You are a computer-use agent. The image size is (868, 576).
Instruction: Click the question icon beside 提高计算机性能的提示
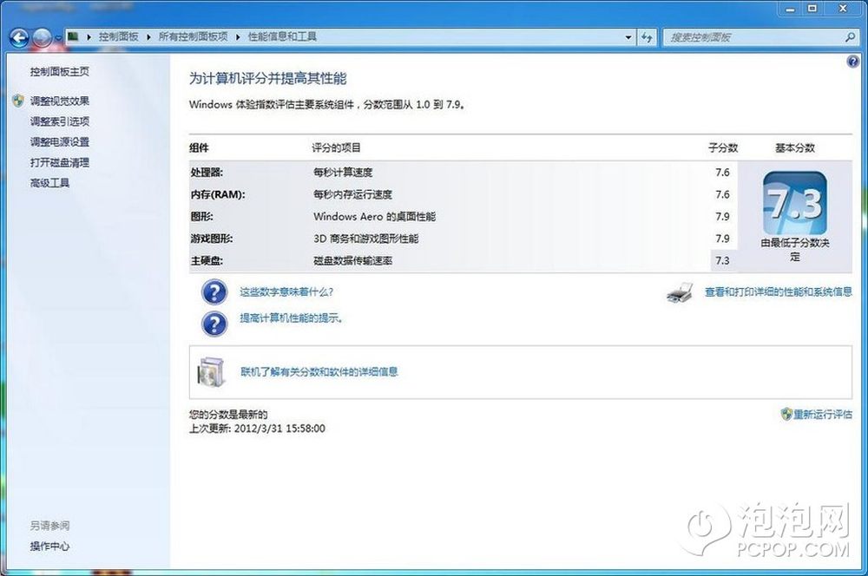[214, 324]
